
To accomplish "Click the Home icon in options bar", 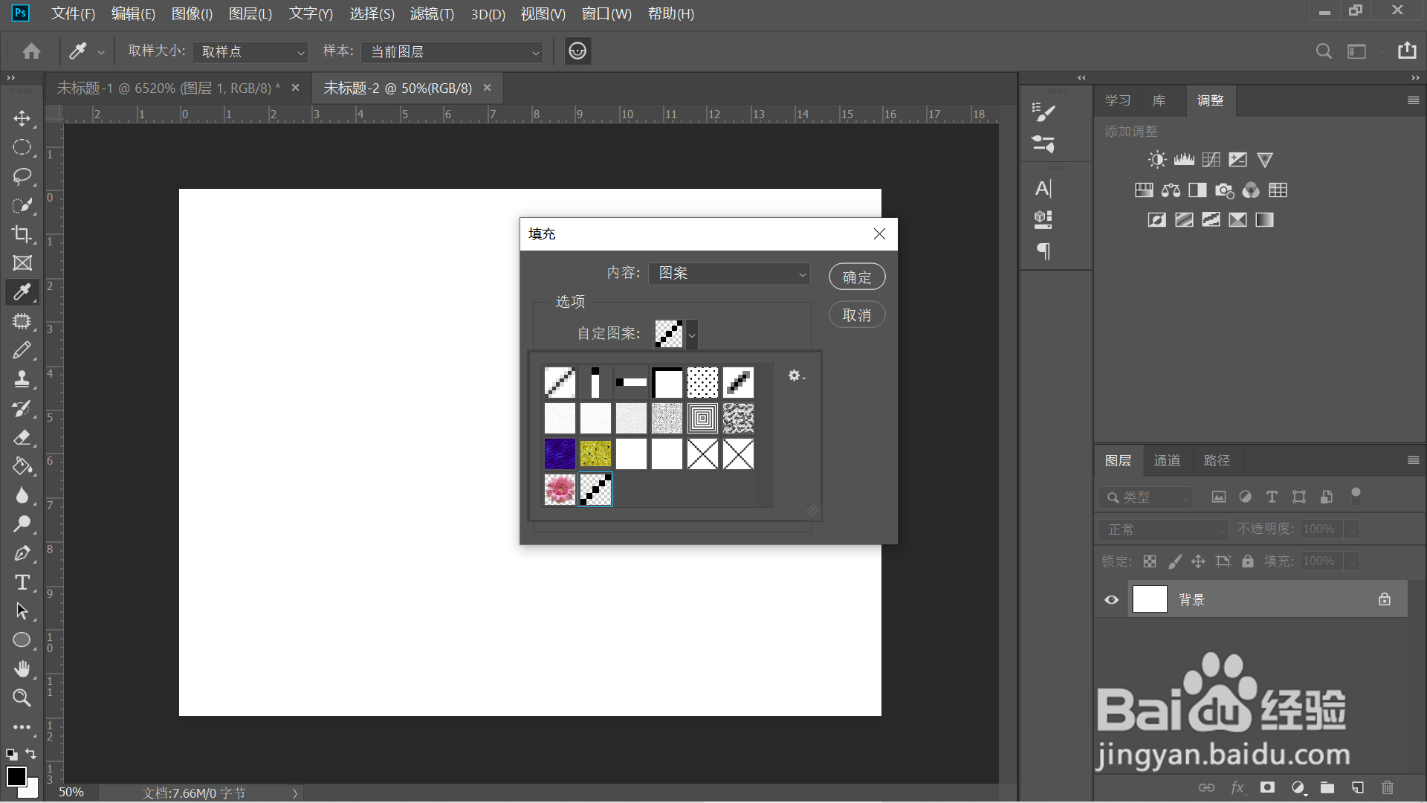I will click(31, 51).
